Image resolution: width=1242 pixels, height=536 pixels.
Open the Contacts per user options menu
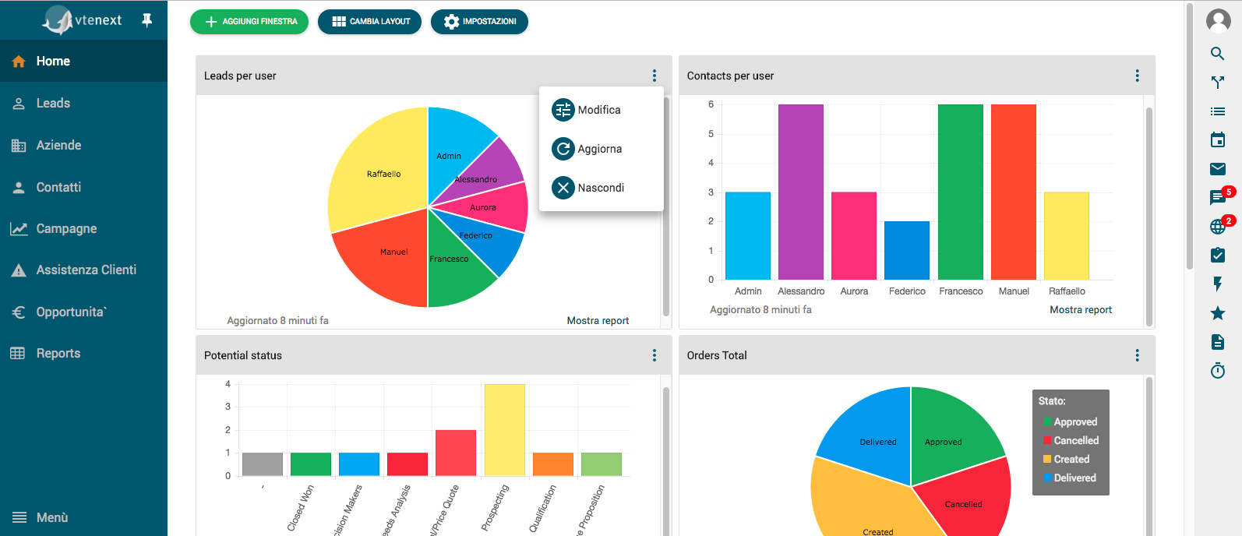click(1138, 76)
